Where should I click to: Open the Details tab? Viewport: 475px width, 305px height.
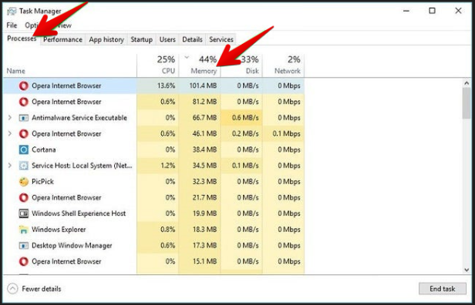pyautogui.click(x=192, y=39)
